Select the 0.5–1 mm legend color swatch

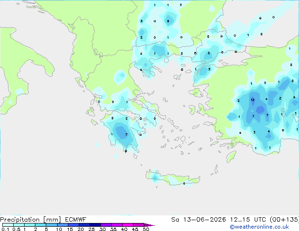(19, 225)
